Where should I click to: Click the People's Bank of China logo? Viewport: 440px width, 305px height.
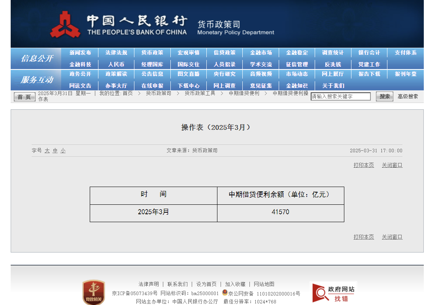click(65, 24)
